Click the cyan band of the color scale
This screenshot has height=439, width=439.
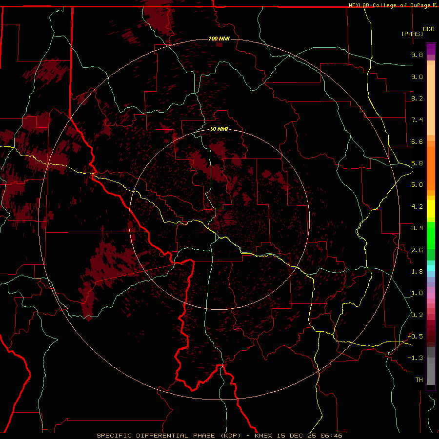click(431, 268)
